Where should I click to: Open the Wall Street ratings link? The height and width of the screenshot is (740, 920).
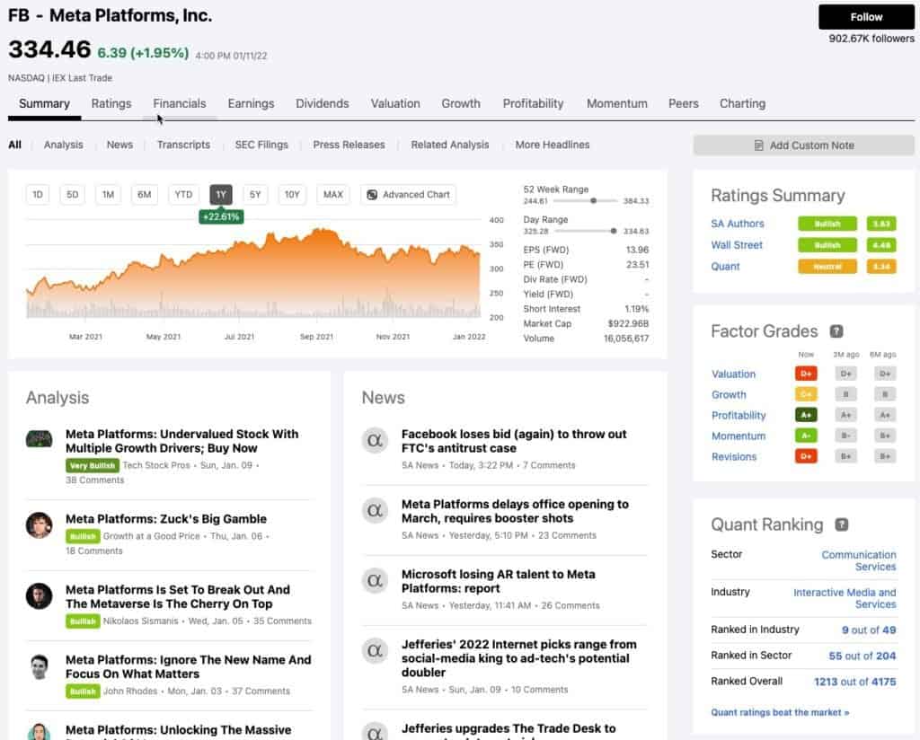737,245
